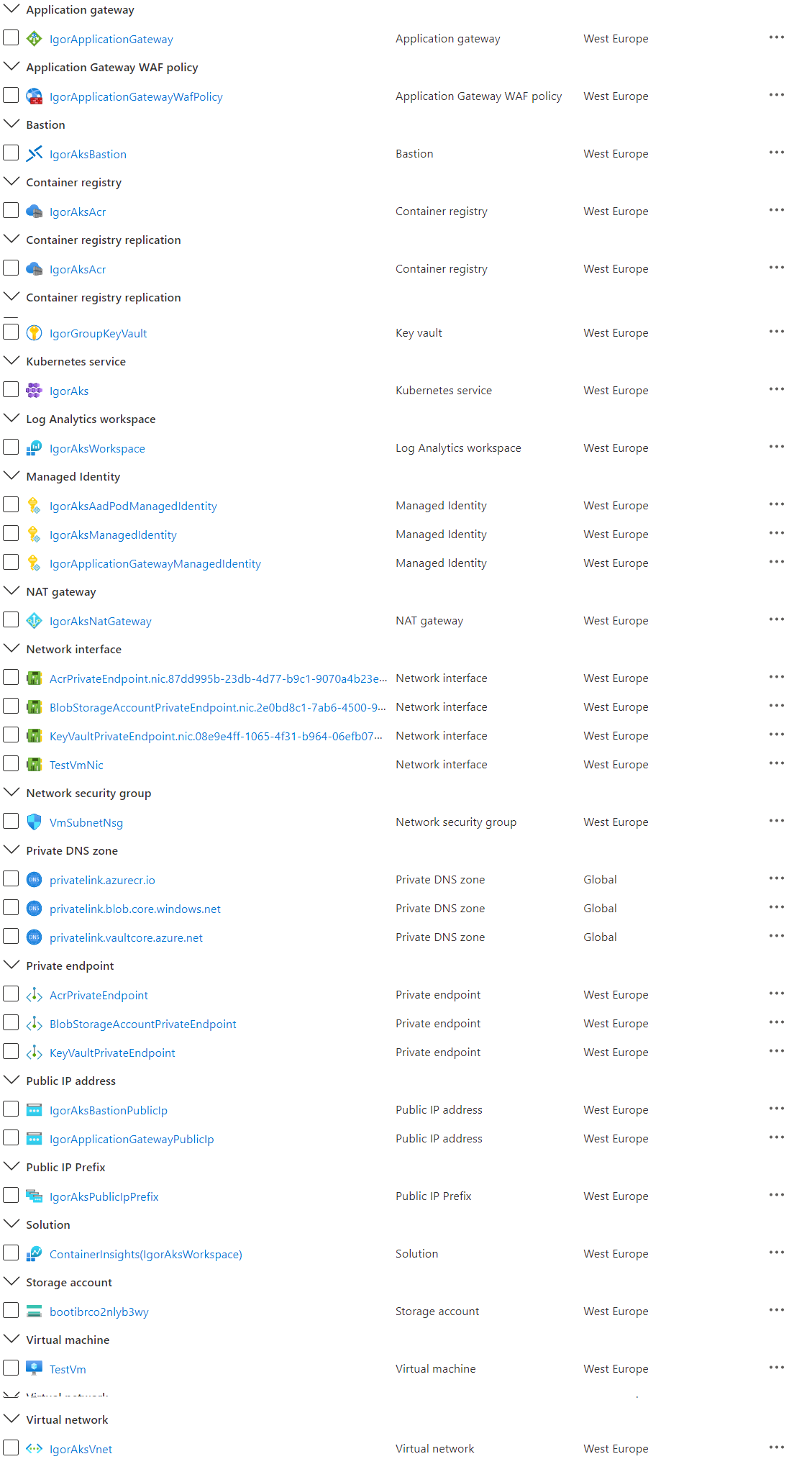Open the more options menu for IgorAksNatGateway
789x1459 pixels.
[x=776, y=619]
